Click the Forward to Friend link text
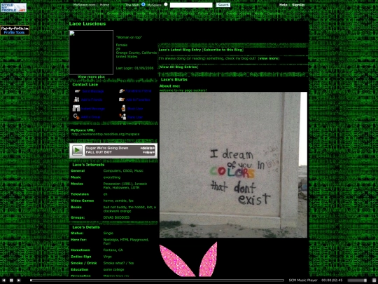This screenshot has height=284, width=378. (139, 90)
